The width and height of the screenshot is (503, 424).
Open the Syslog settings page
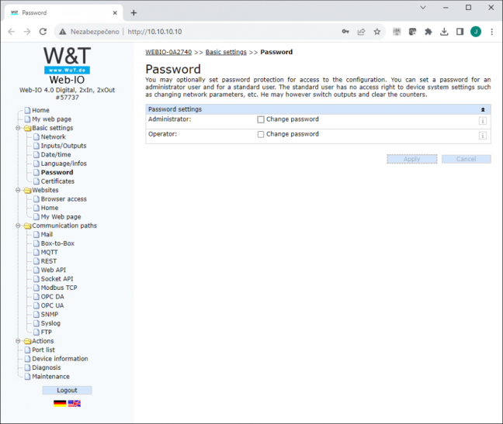coord(50,323)
